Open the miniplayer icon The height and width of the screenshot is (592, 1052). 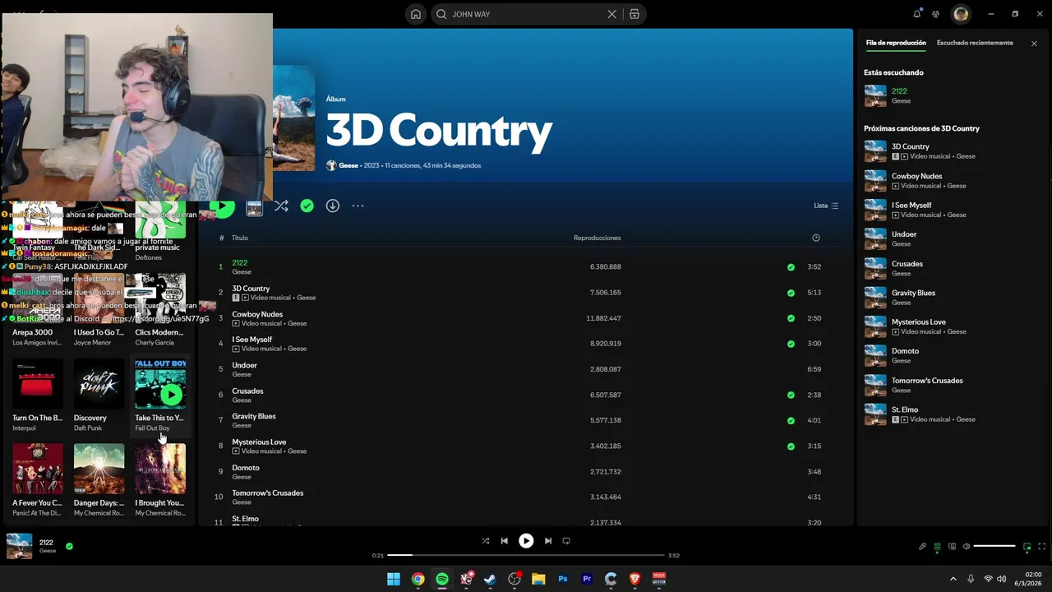click(1027, 547)
